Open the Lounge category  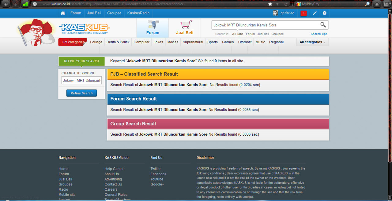[x=96, y=42]
